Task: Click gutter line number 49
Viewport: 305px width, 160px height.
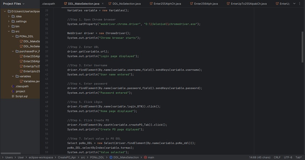Action: 47,106
